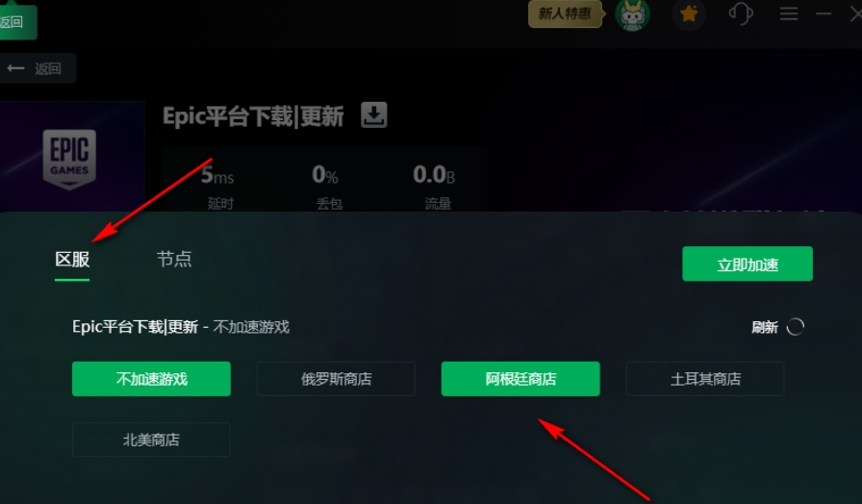Click the left arrow 返回 back button
The height and width of the screenshot is (504, 862).
[38, 68]
